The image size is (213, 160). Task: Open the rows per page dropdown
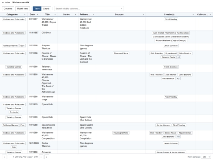(206, 157)
